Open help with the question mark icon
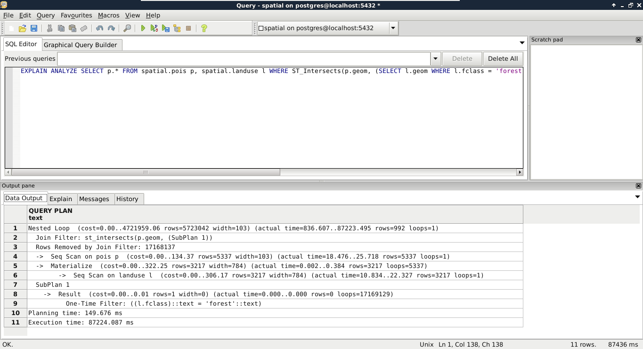This screenshot has height=349, width=643. 204,28
